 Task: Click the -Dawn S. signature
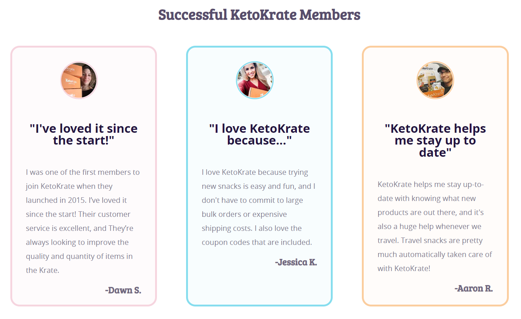pos(123,290)
